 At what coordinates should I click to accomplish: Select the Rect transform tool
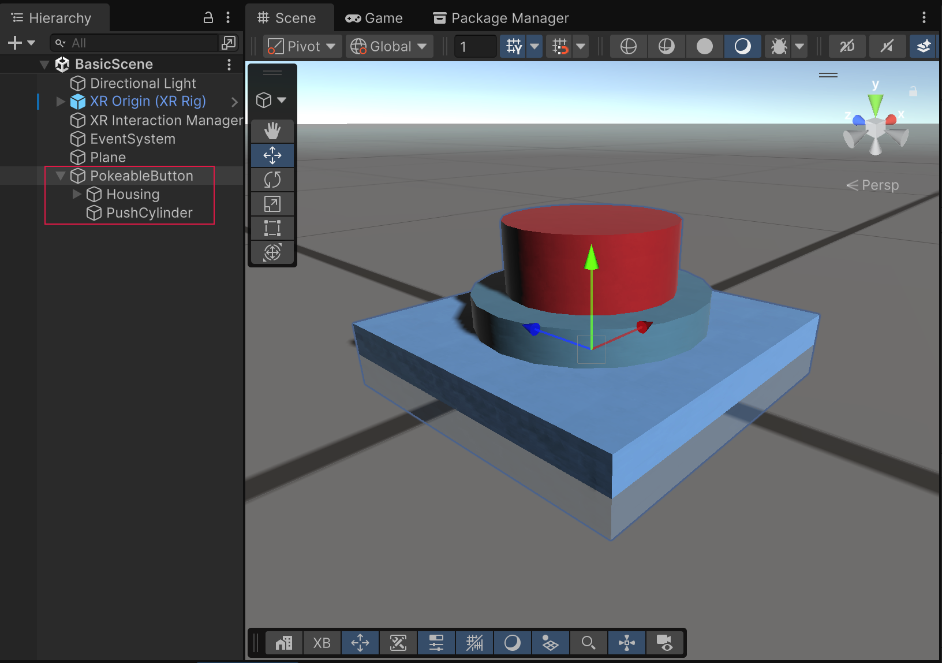click(272, 228)
